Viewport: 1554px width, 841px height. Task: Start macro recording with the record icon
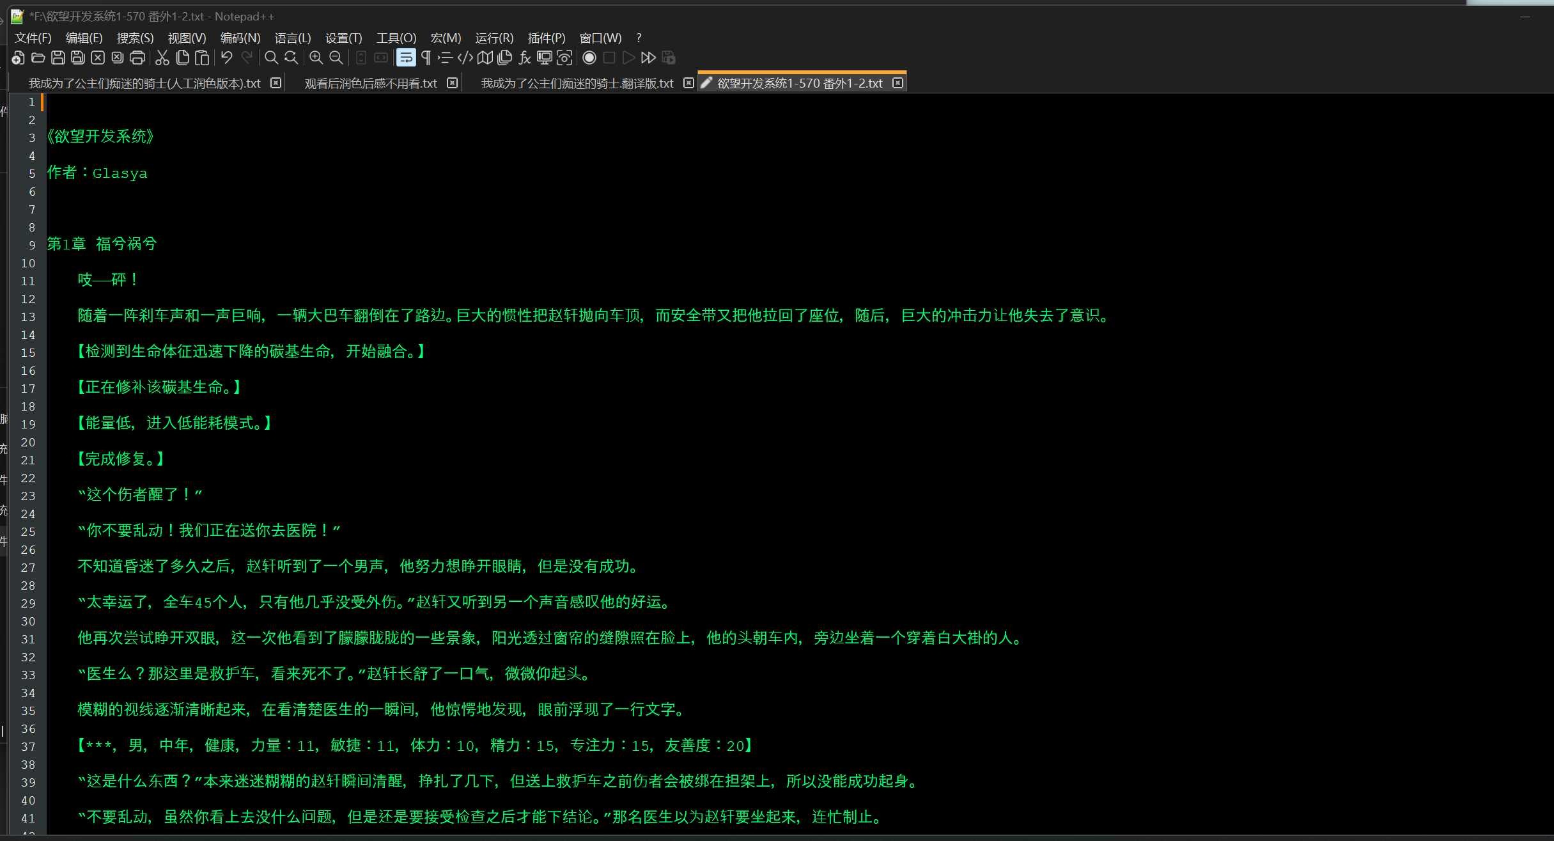(589, 58)
